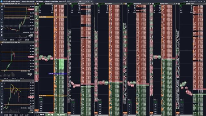
Task: Open the 5X leverage selector in MOVE-USDT (F) panel
Action: tap(154, 12)
